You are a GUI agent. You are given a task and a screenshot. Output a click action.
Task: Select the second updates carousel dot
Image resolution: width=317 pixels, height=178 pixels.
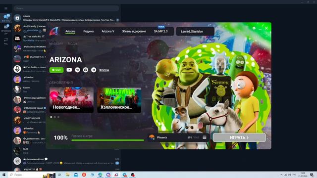[55, 117]
